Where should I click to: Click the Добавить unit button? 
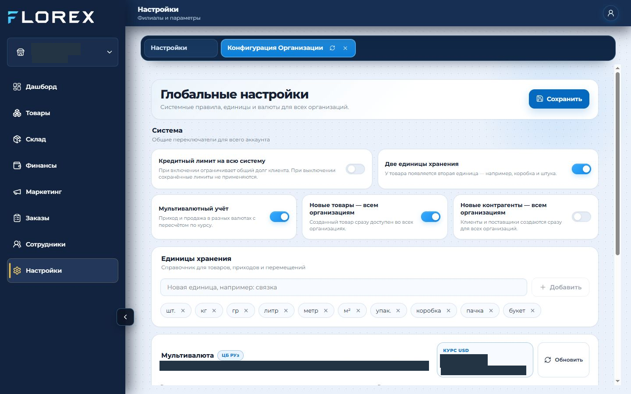[560, 287]
